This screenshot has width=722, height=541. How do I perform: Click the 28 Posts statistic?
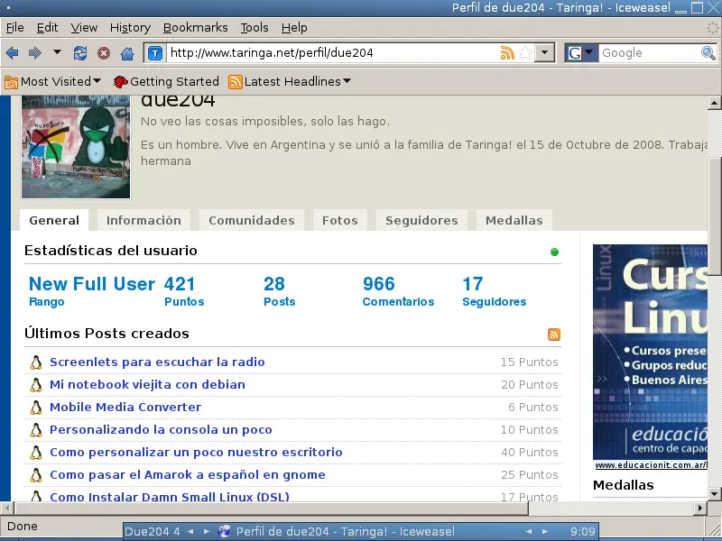pos(279,291)
